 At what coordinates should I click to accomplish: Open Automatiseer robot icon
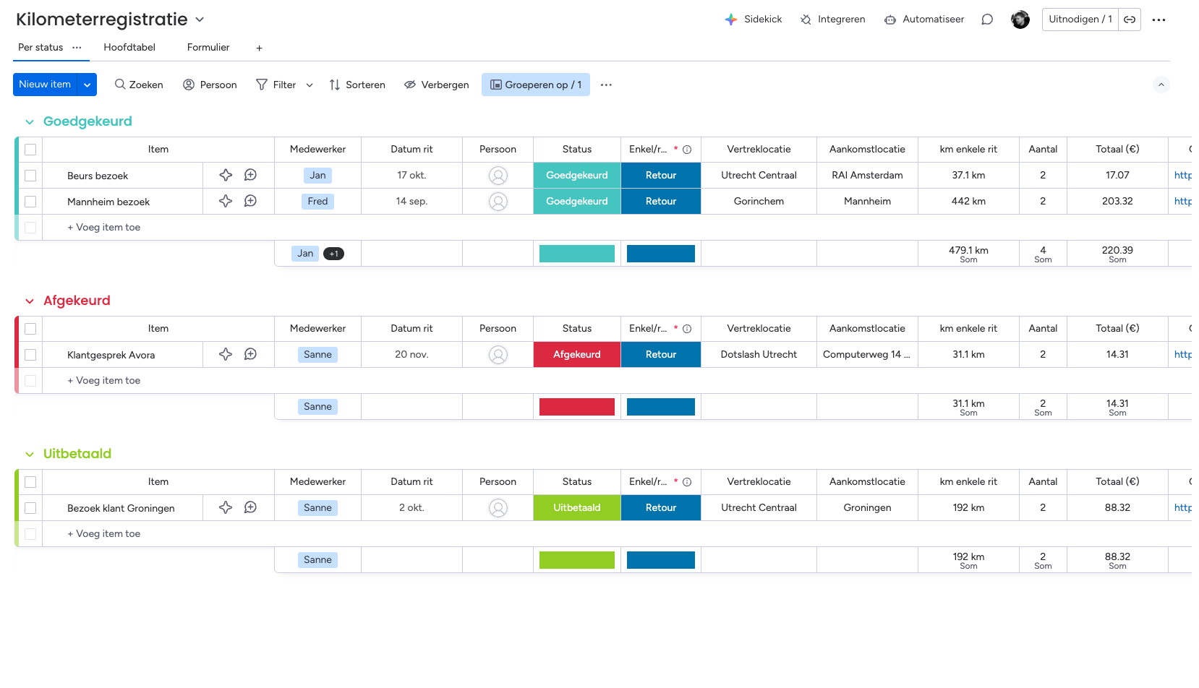[890, 20]
